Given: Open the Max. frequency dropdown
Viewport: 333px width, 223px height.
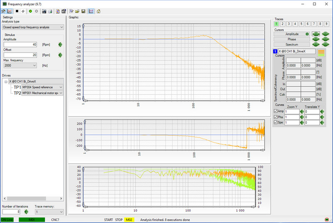Looking at the screenshot, I should click(20, 65).
